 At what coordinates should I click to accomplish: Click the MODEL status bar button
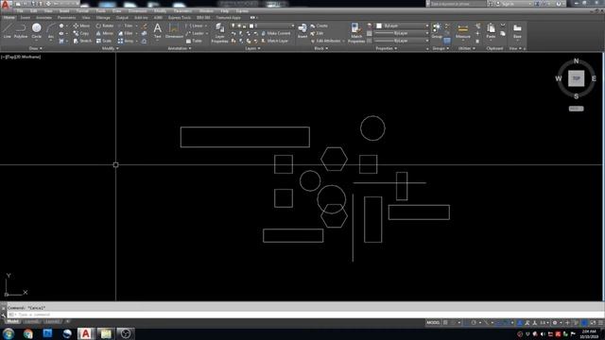[x=433, y=323]
